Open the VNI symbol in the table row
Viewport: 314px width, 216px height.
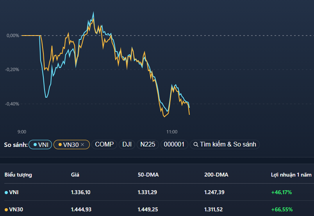tap(14, 192)
